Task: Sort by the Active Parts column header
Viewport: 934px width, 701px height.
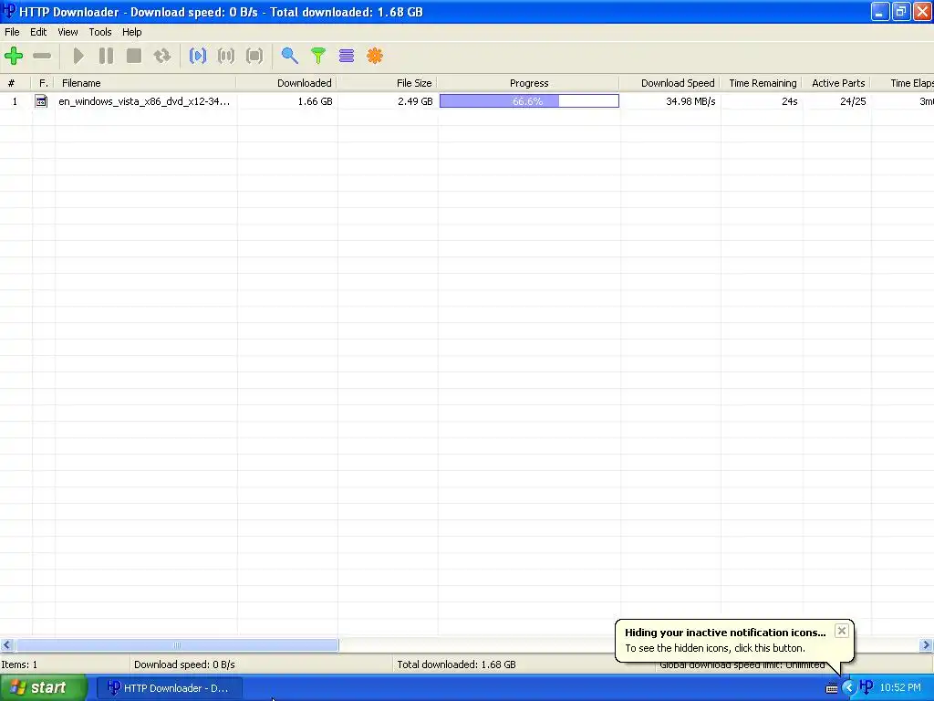Action: coord(836,83)
